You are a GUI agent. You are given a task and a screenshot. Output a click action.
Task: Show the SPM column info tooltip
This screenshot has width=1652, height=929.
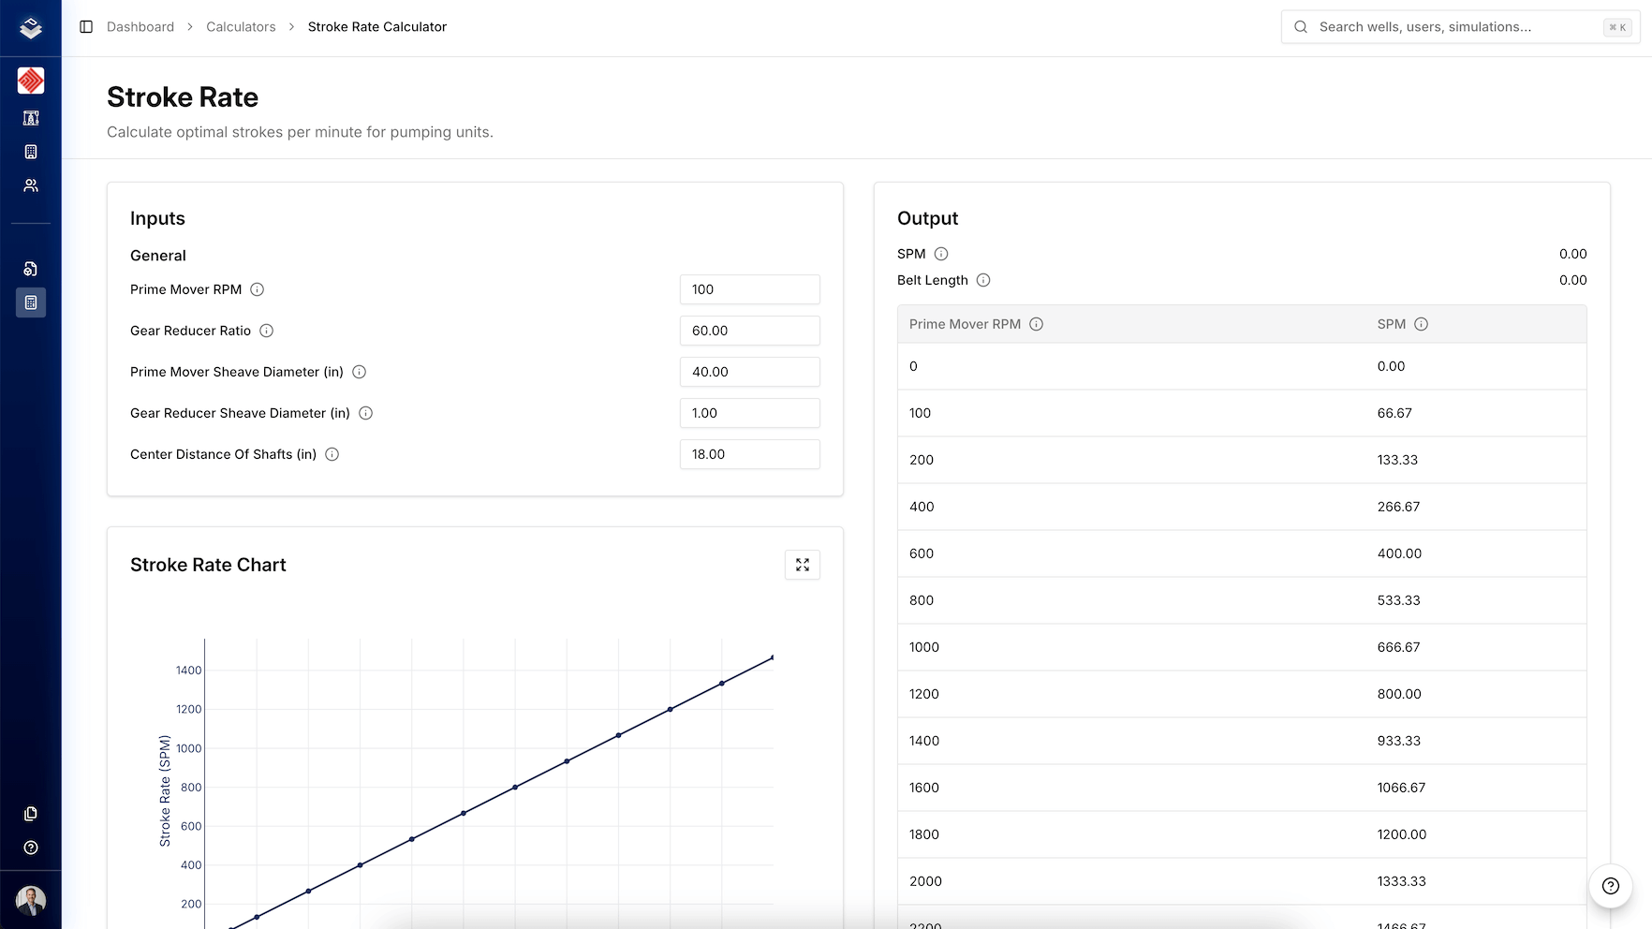[1423, 324]
